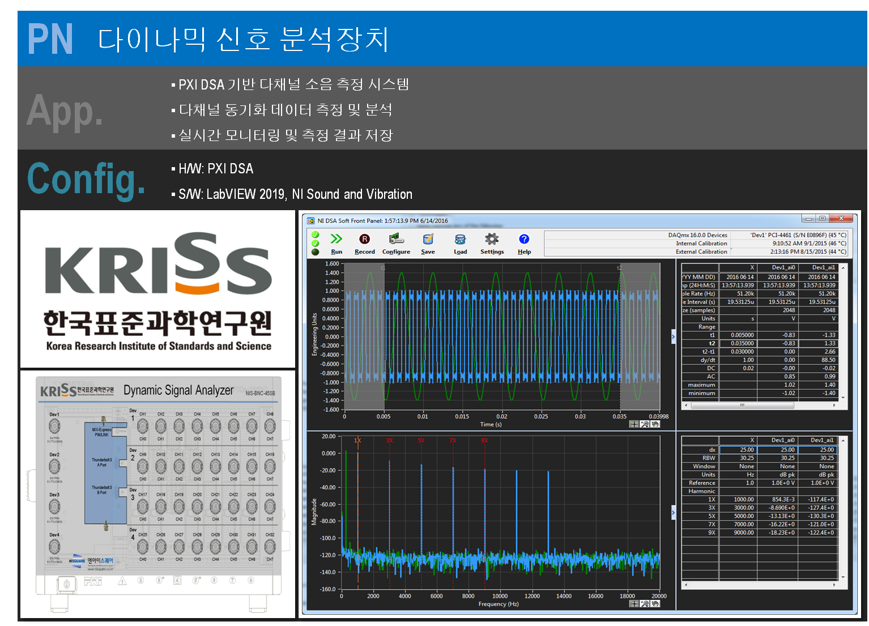869x626 pixels.
Task: Open Settings via the gear icon
Action: (x=492, y=239)
